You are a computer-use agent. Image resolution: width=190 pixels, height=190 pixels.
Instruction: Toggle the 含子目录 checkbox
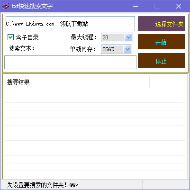pos(10,37)
